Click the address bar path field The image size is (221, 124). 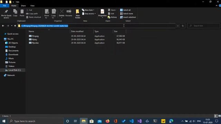coord(97,26)
